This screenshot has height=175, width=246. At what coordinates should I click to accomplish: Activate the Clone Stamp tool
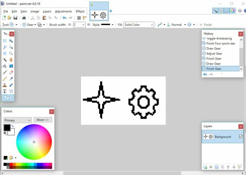point(5,85)
